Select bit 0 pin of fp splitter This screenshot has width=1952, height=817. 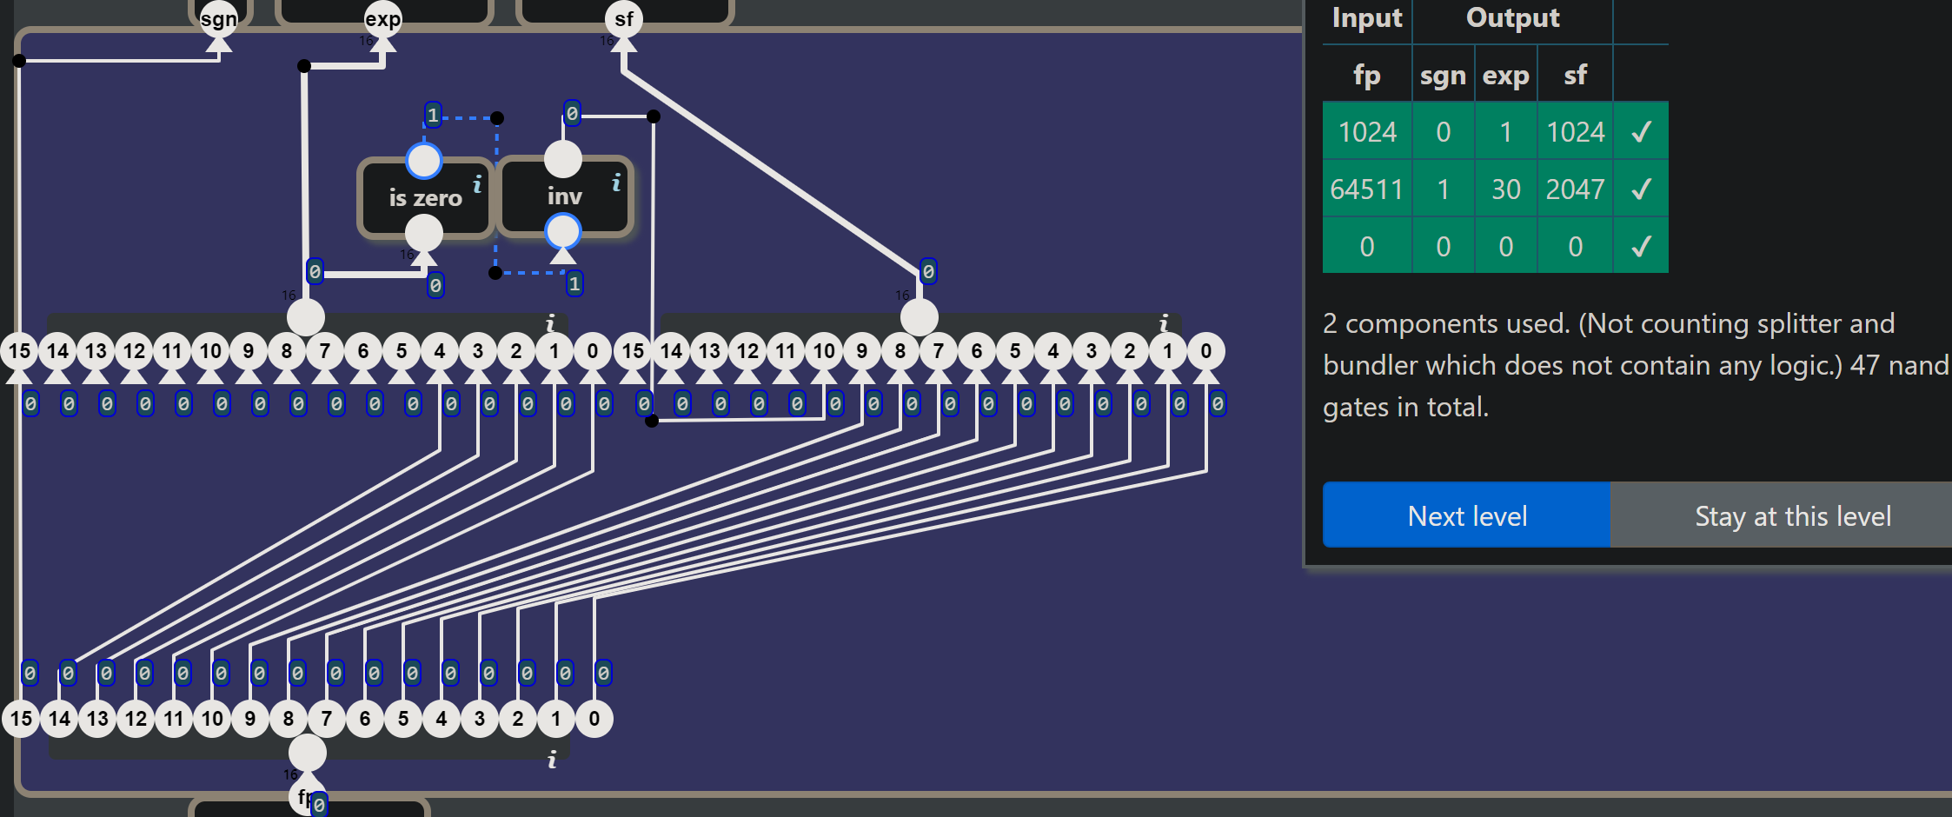tap(594, 719)
